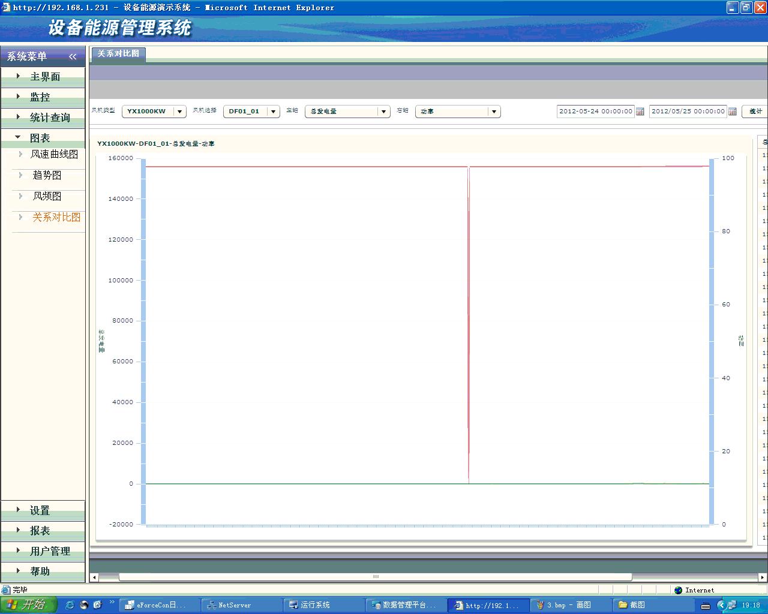Open the NetServer taskbar item
The height and width of the screenshot is (614, 768).
(234, 605)
